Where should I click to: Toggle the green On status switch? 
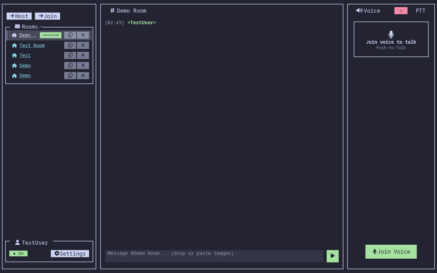[18, 254]
